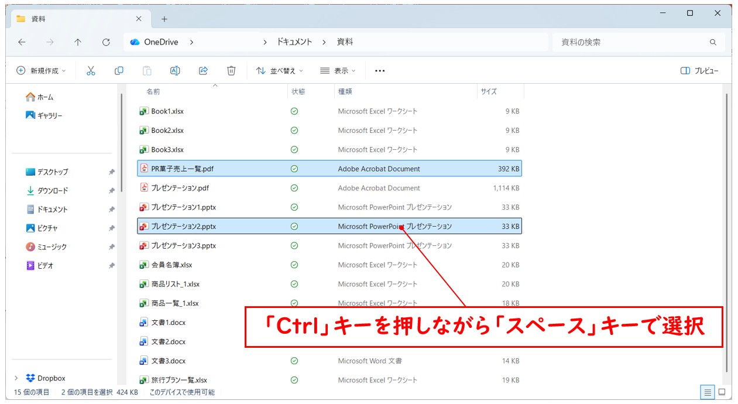Navigate to ドキュメント via breadcrumb

point(294,42)
